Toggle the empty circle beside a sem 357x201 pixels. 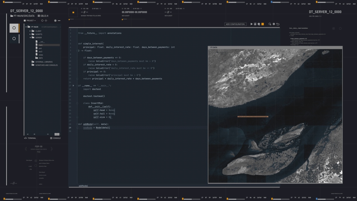(36, 166)
